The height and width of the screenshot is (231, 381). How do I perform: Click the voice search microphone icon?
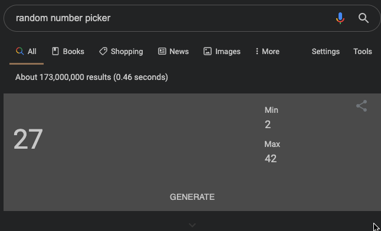340,18
